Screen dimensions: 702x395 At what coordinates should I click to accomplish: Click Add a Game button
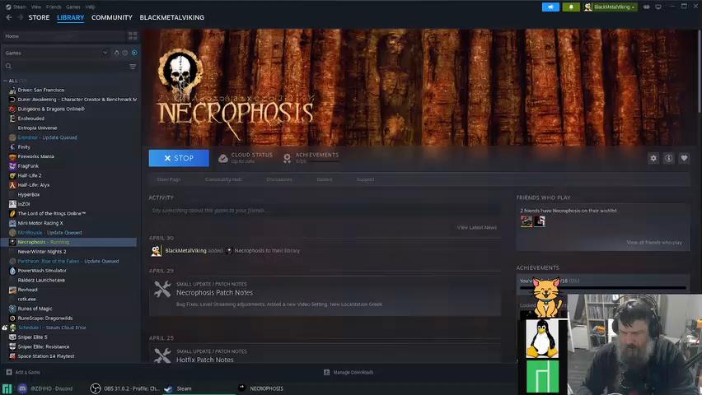[x=23, y=372]
